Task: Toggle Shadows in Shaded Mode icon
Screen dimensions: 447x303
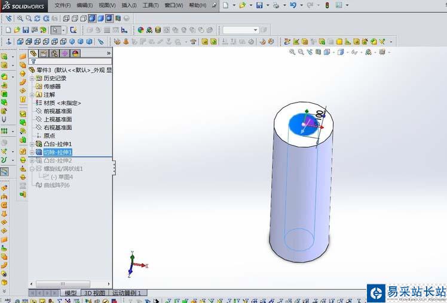Action: click(x=109, y=18)
